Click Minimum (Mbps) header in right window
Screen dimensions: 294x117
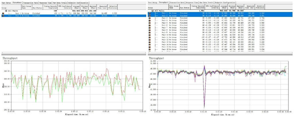(x=232, y=7)
